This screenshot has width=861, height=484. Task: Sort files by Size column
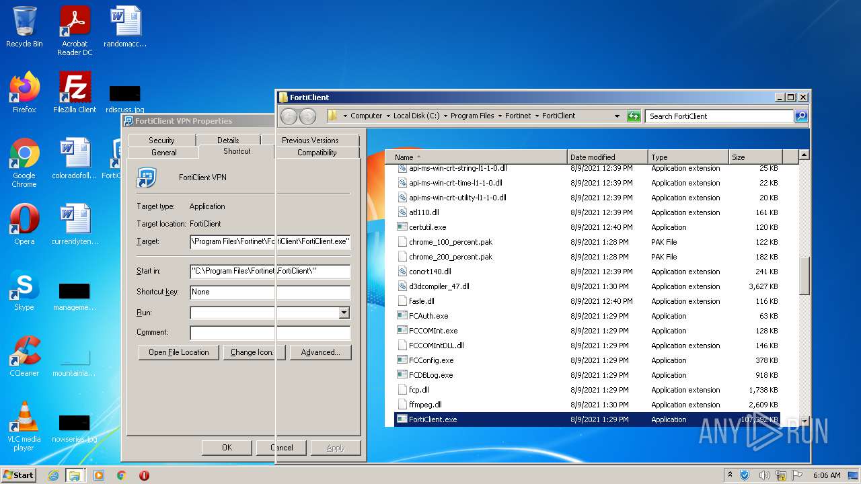[755, 157]
